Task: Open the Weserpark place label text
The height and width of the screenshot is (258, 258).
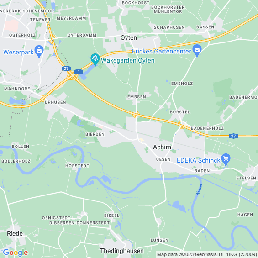Action: point(18,52)
